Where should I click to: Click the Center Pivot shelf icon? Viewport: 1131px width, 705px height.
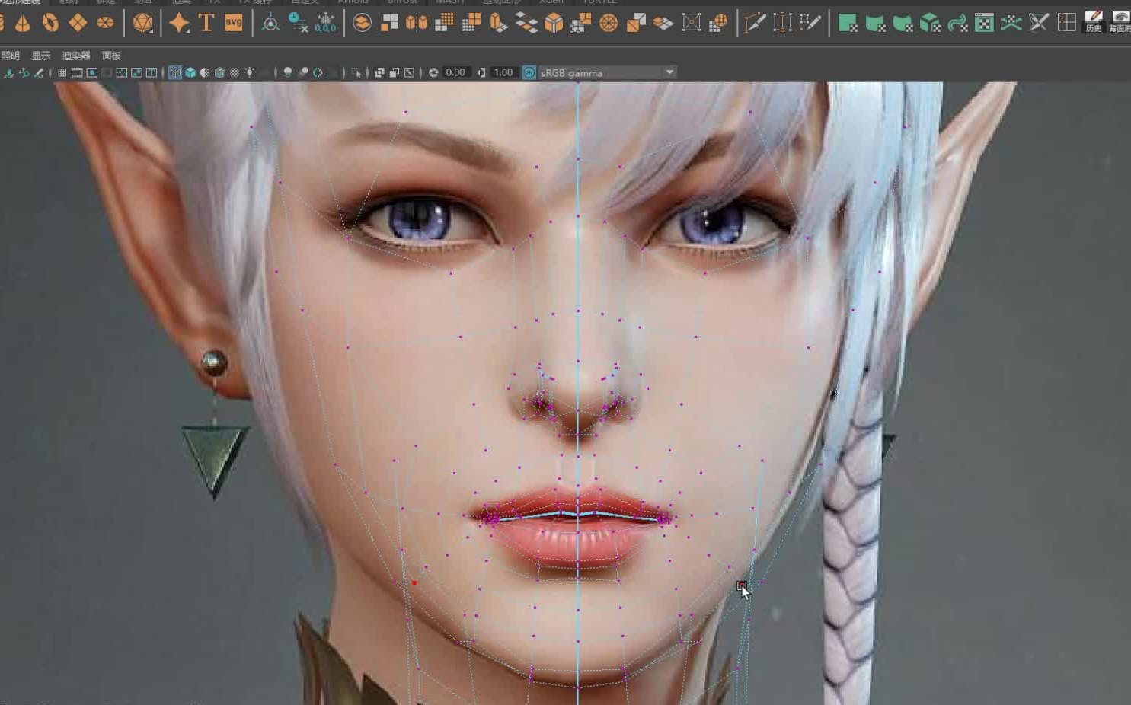click(x=270, y=23)
